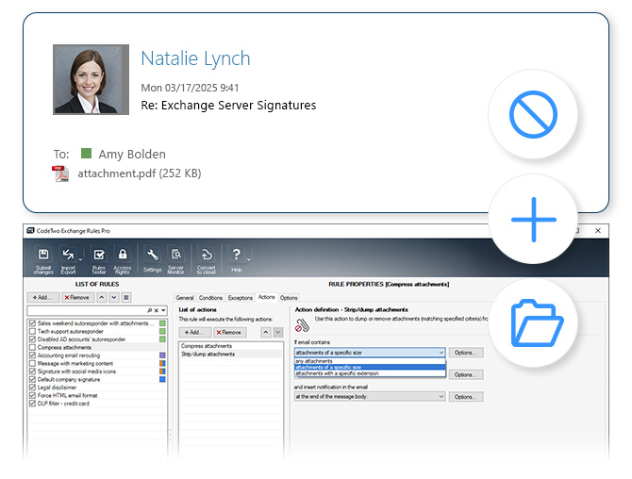This screenshot has width=632, height=479.
Task: Switch to the General tab
Action: 185,298
